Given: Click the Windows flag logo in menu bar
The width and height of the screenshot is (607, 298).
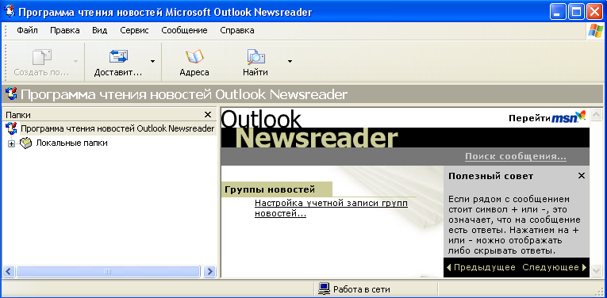Looking at the screenshot, I should click(595, 31).
